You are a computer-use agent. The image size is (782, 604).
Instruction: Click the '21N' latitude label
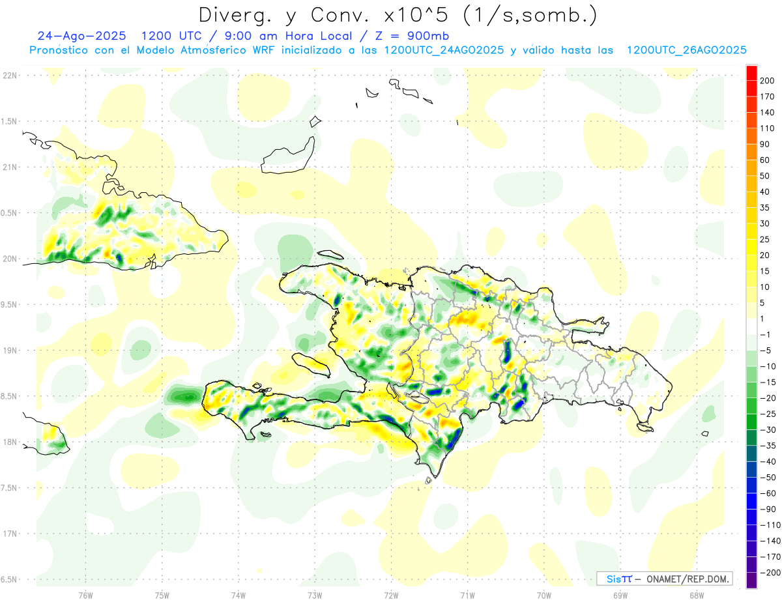point(9,167)
